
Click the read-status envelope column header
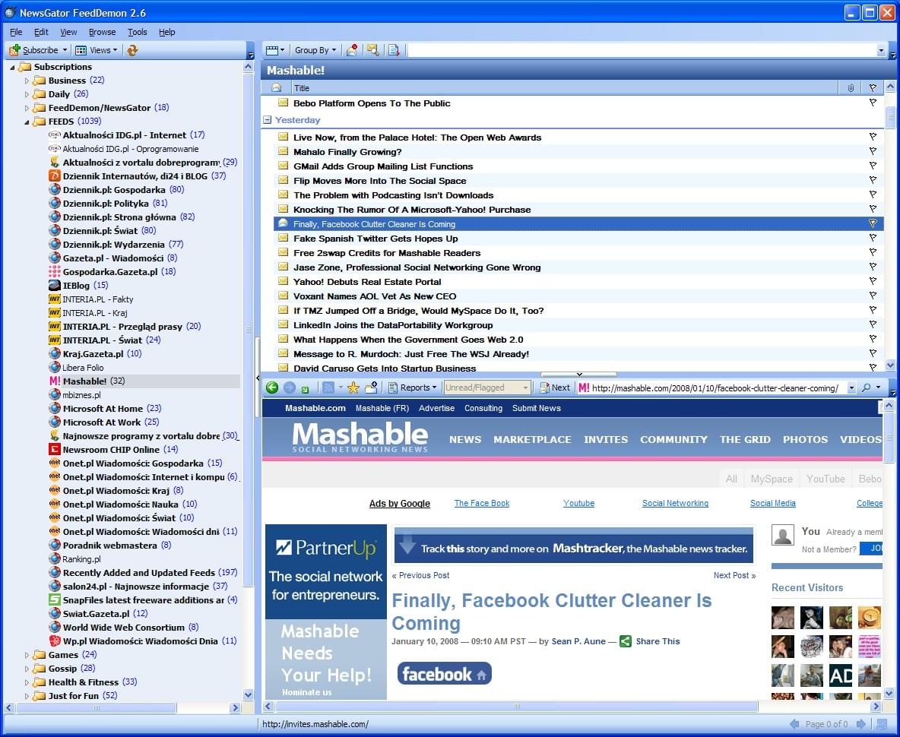[x=277, y=87]
